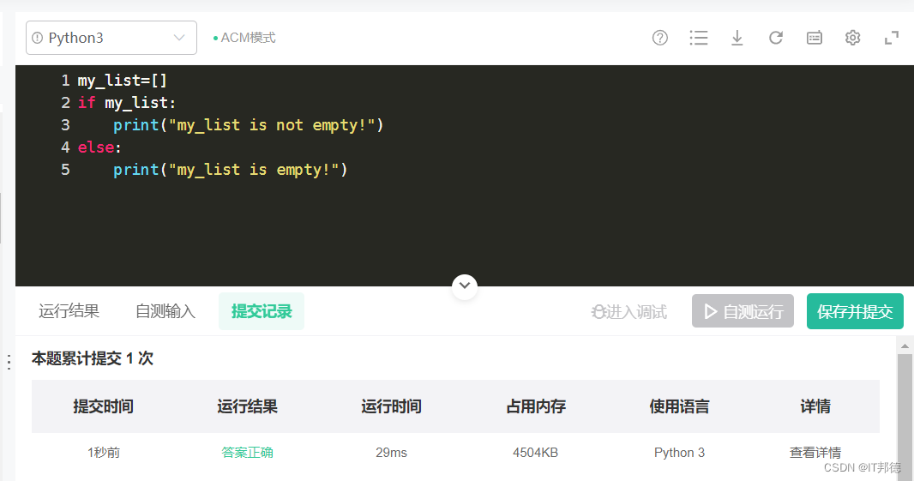Click the 运行时间 column header

[x=391, y=406]
